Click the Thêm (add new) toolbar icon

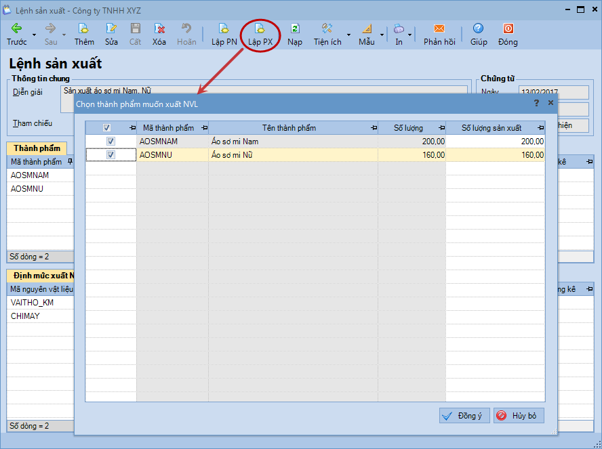(x=84, y=28)
